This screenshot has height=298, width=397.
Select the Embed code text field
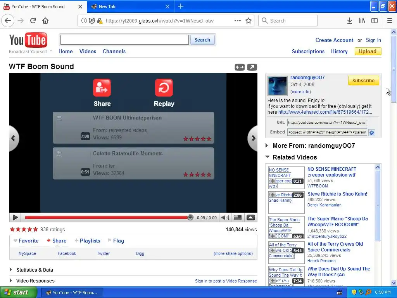pos(327,132)
